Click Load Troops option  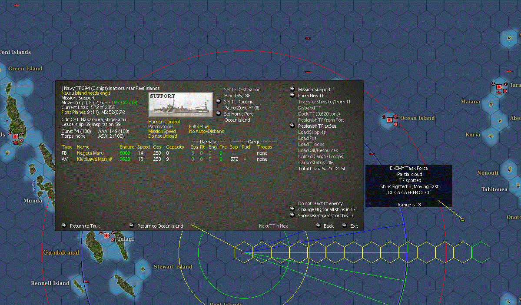tap(311, 144)
